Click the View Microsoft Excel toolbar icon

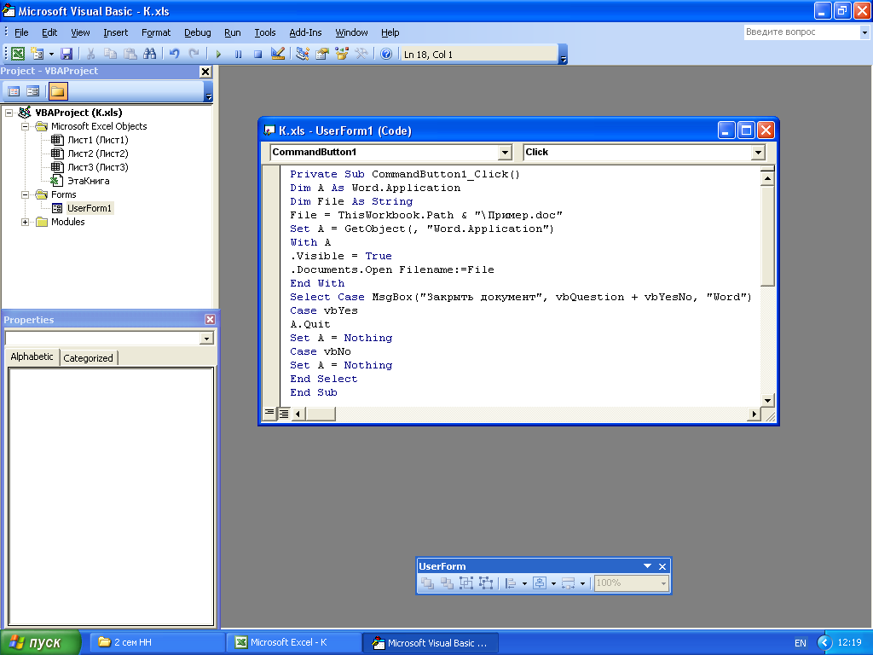(x=18, y=54)
